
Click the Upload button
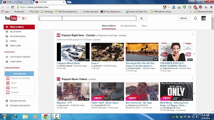pyautogui.click(x=184, y=18)
